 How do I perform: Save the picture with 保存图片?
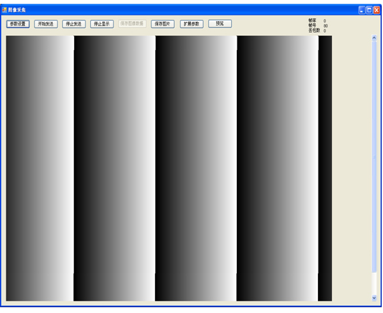(162, 24)
